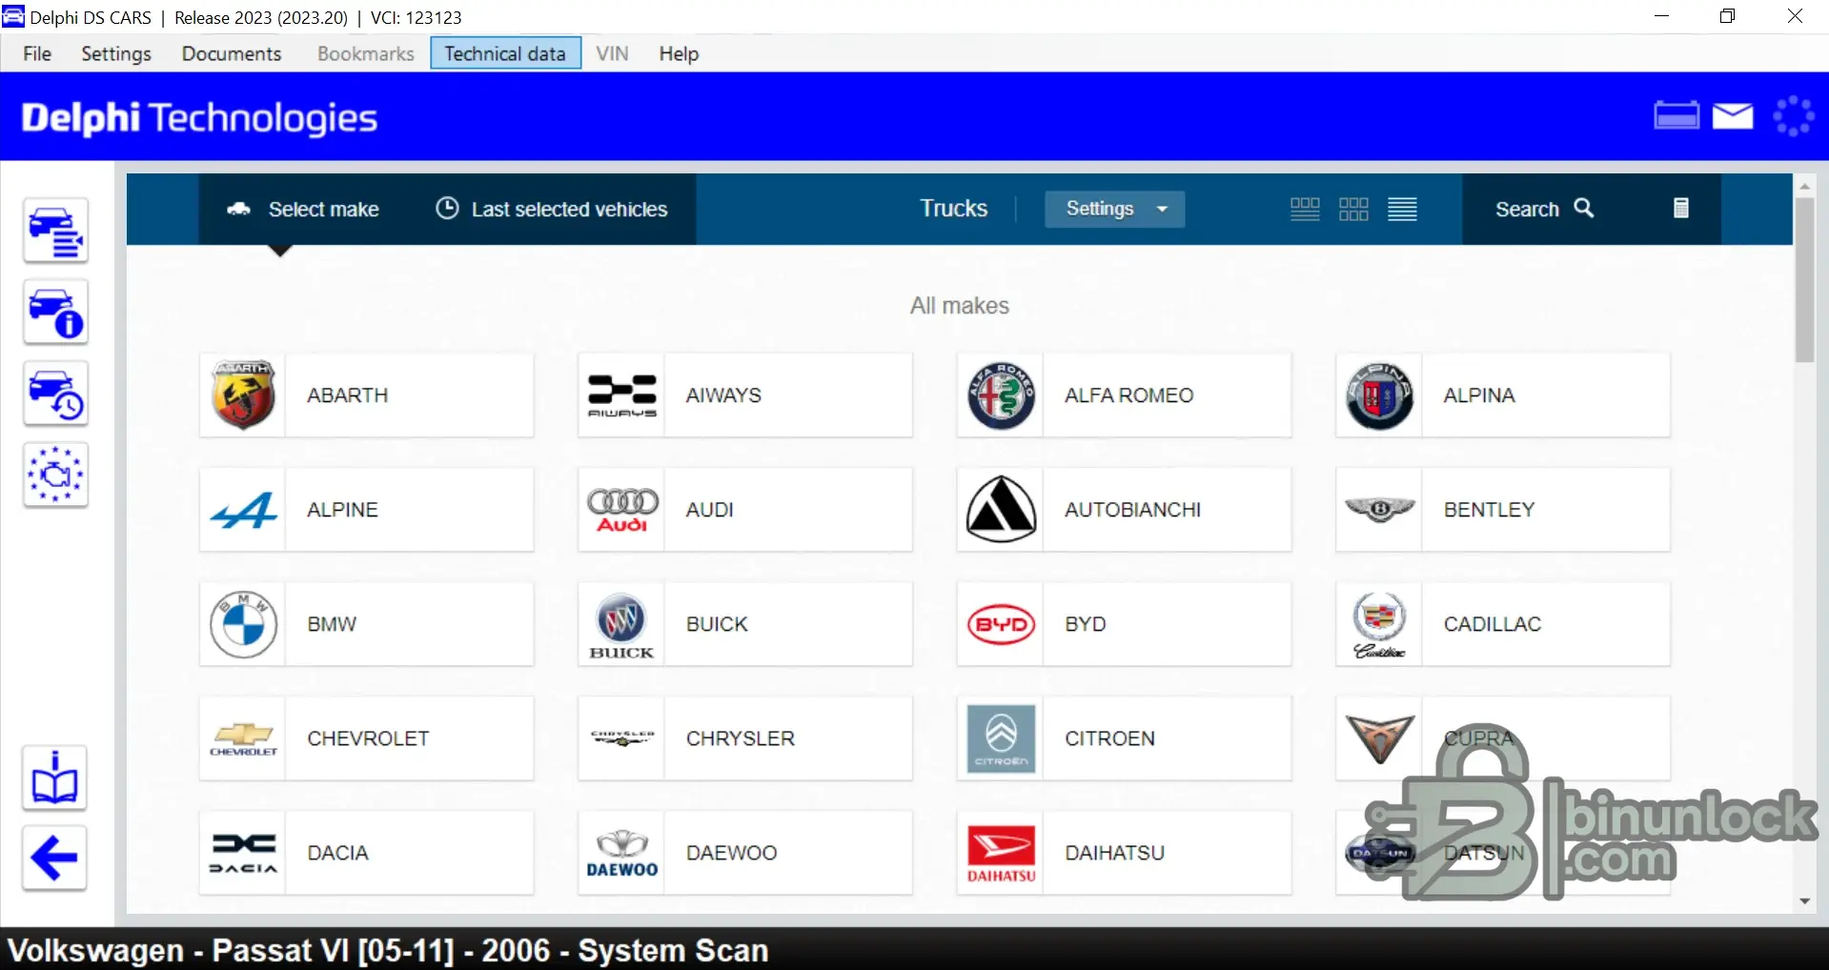Viewport: 1829px width, 970px height.
Task: Click the blue back arrow button
Action: click(x=54, y=859)
